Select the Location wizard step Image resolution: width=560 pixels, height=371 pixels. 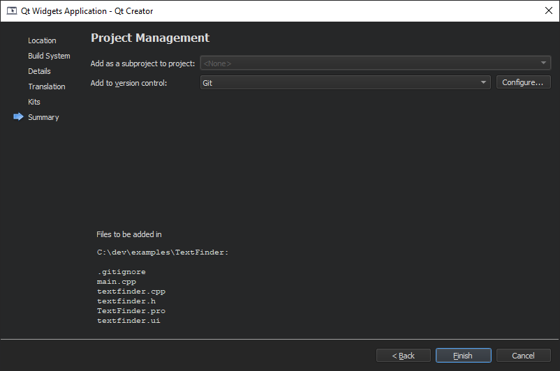(42, 40)
